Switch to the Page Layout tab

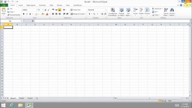[31, 5]
